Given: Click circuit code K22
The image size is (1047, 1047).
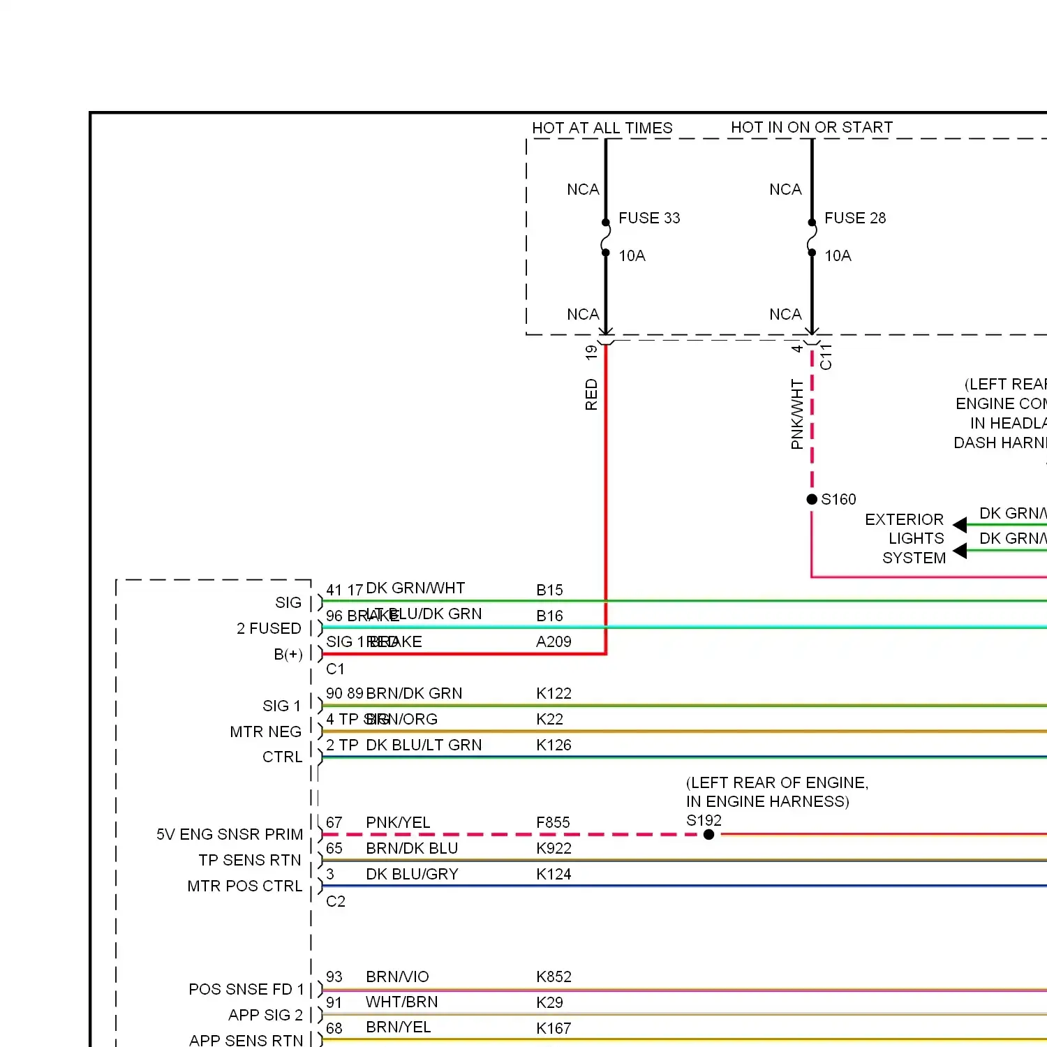Looking at the screenshot, I should click(x=549, y=719).
